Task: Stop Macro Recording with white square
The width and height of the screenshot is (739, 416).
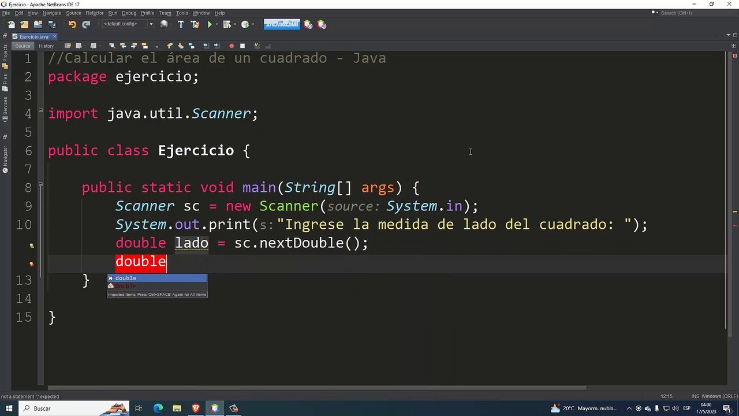Action: [x=242, y=46]
